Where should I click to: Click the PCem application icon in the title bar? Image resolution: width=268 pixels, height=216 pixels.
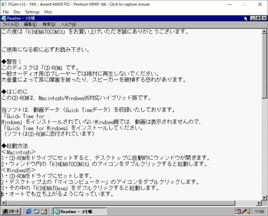(x=4, y=4)
